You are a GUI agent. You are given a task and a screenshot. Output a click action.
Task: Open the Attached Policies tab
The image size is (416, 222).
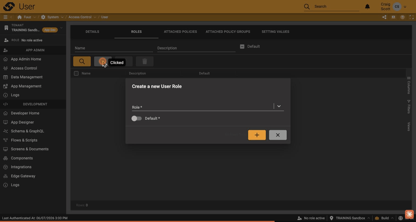(180, 32)
